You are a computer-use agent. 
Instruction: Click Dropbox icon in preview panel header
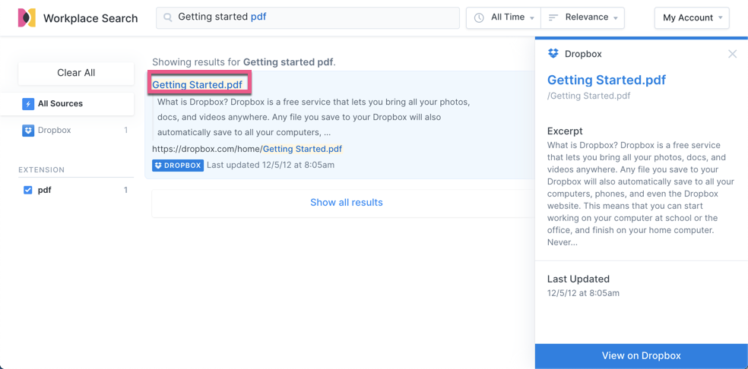[x=553, y=54]
